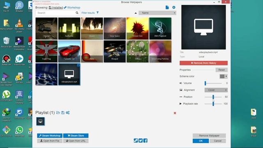
Task: Click the blue document icon
Action: coord(167,7)
